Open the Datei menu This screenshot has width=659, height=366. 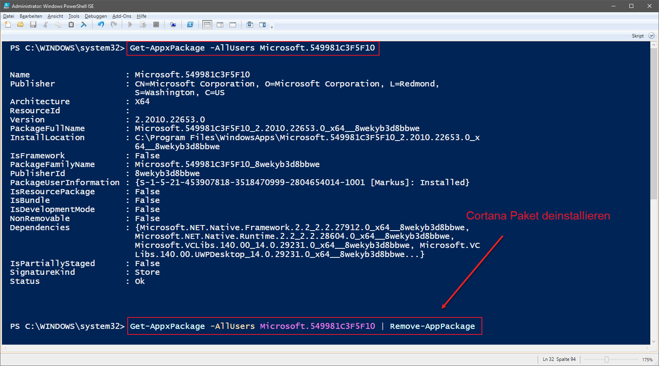[x=9, y=16]
